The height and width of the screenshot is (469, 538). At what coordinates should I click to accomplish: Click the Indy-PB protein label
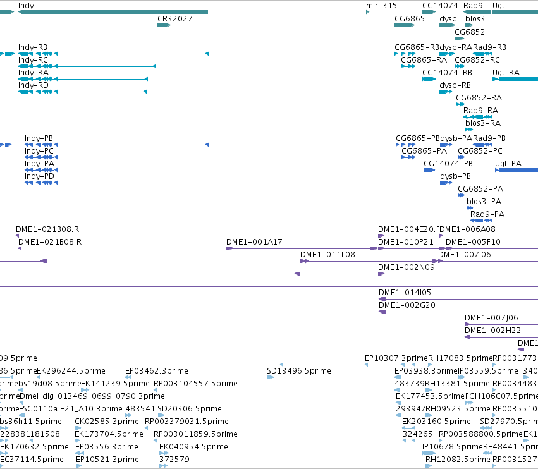coord(39,138)
